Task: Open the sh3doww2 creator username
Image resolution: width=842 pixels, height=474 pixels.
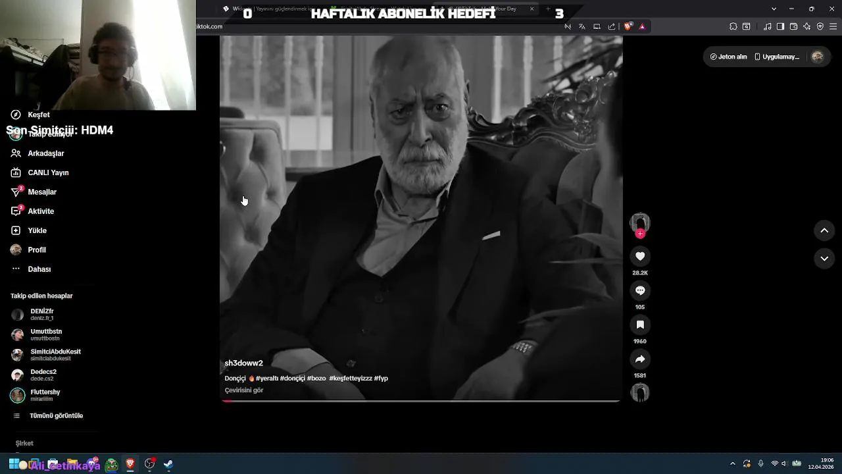Action: (x=243, y=363)
